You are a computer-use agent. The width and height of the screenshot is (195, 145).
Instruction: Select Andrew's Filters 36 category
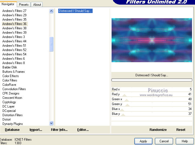[15, 24]
